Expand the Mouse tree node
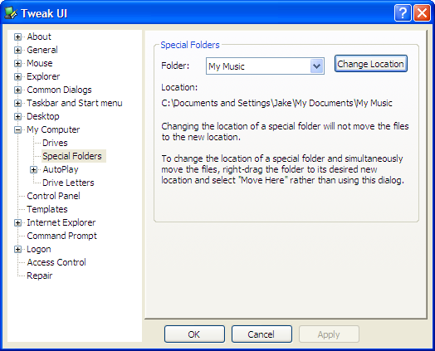Viewport: 435px width, 351px height. pos(17,64)
